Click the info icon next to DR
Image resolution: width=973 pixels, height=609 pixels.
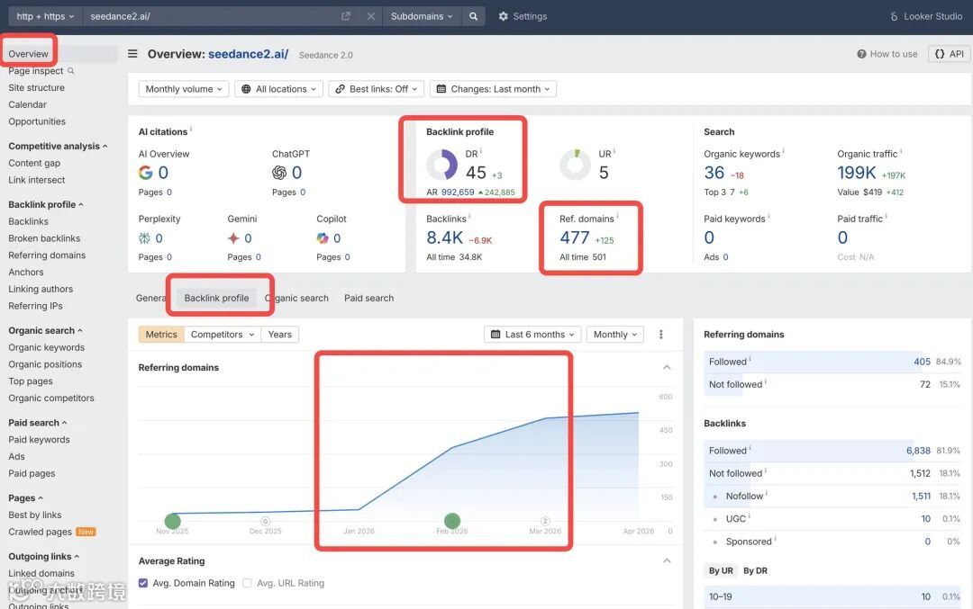pos(481,151)
